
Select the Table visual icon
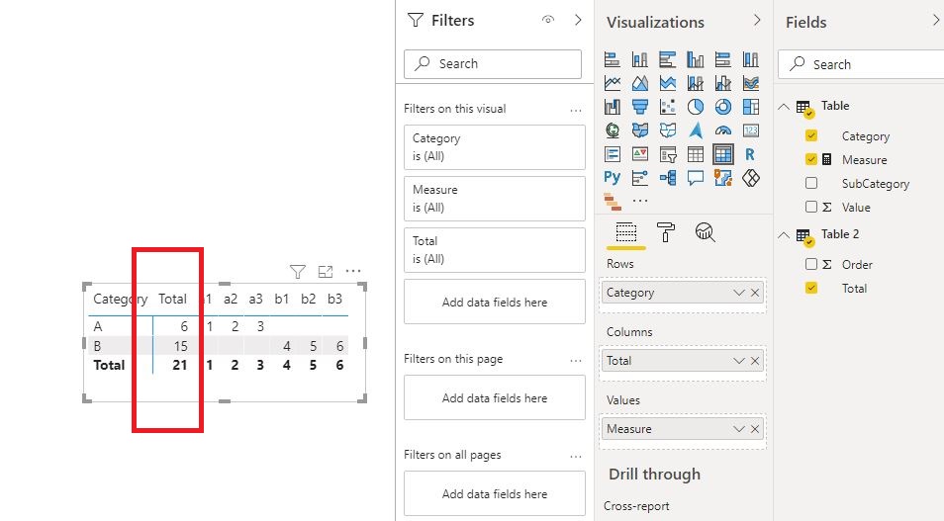point(696,154)
